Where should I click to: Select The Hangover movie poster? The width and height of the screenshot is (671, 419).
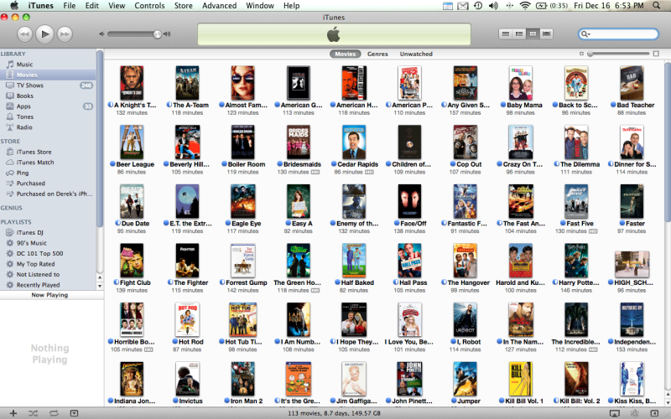click(466, 261)
